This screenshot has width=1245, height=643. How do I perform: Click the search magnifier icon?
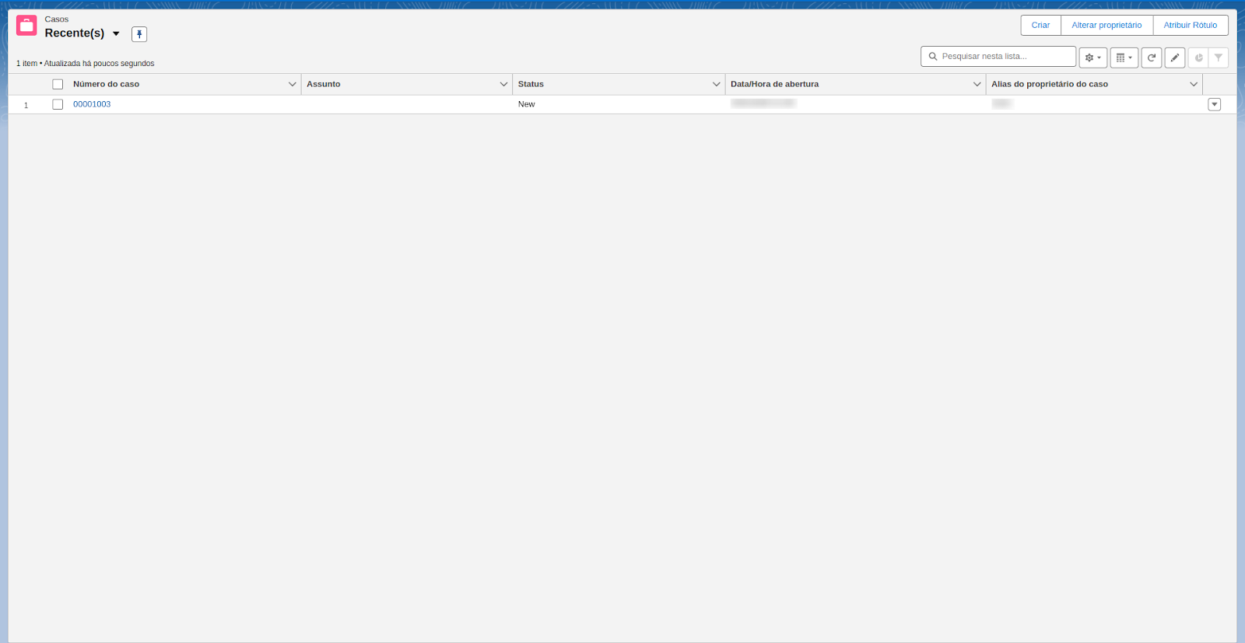(933, 57)
